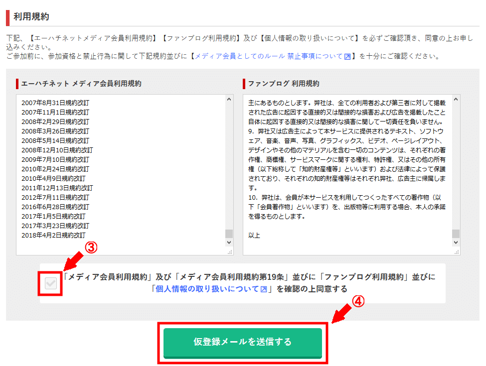
Task: Click clause 9 text starting 弊社又は広告主によって
Action: click(x=347, y=159)
